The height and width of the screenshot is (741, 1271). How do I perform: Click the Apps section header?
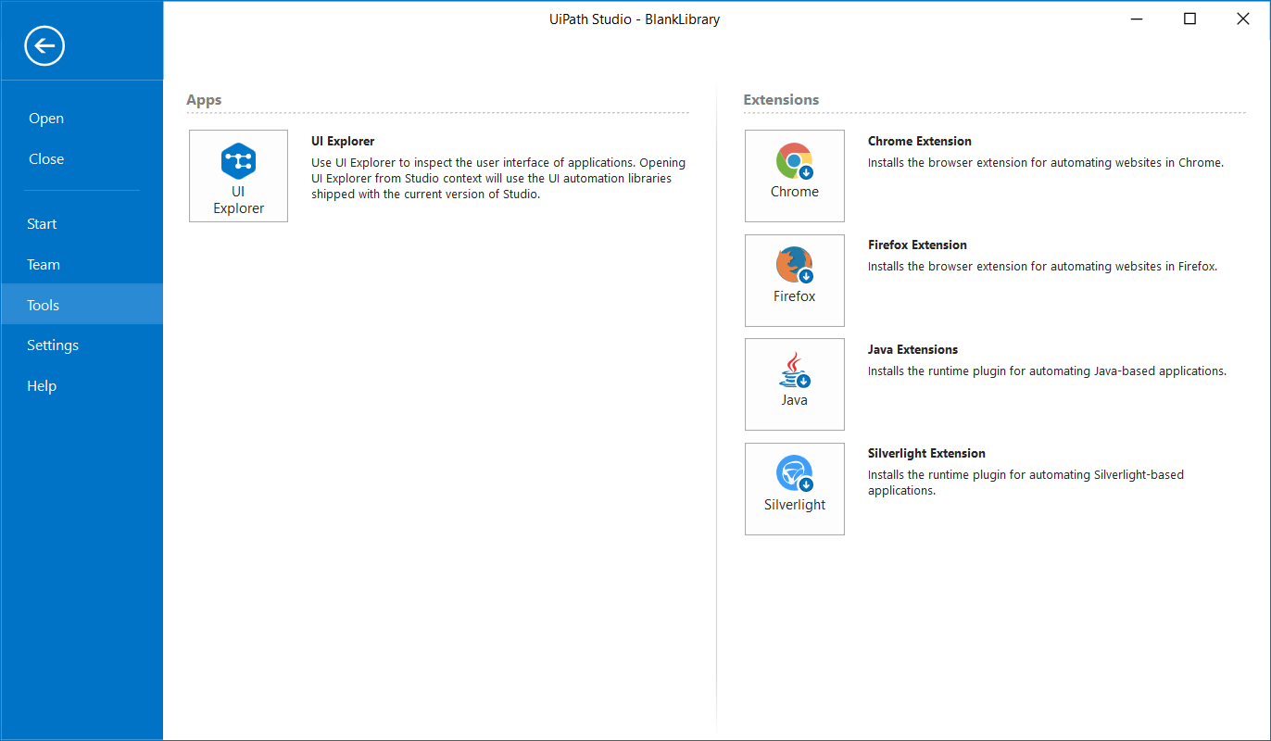pyautogui.click(x=204, y=100)
